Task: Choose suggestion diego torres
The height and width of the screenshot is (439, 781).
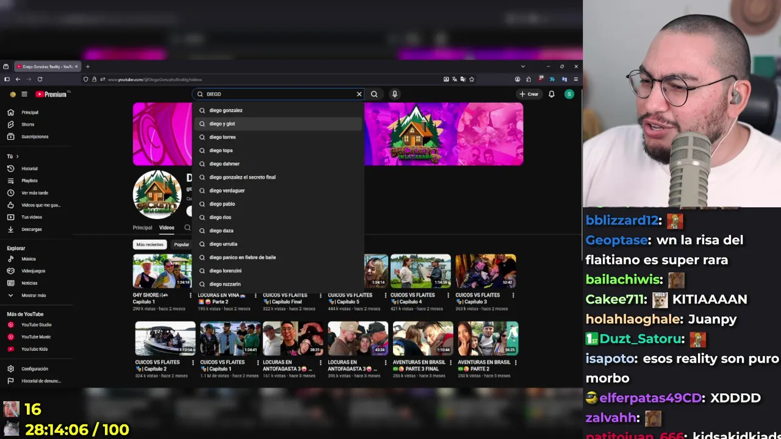Action: pos(278,137)
